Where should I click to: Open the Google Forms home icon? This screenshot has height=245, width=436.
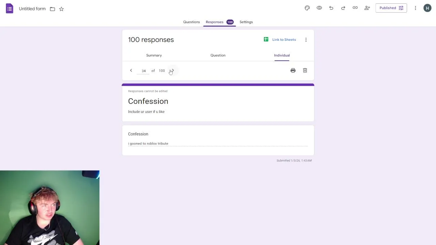[x=10, y=9]
